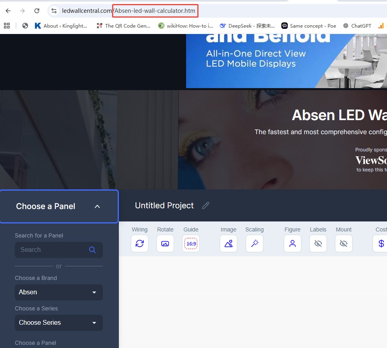Click the All-in-One LED Mobile Displays ad banner
The height and width of the screenshot is (348, 387).
tap(286, 61)
